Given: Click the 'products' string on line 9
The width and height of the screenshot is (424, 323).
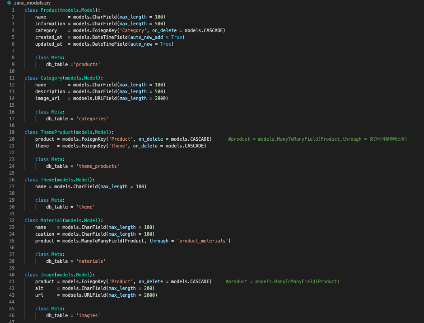Looking at the screenshot, I should [x=87, y=64].
